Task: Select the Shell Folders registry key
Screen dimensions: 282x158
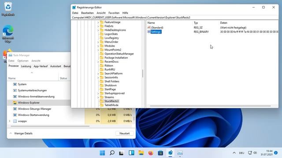Action: pyautogui.click(x=112, y=81)
